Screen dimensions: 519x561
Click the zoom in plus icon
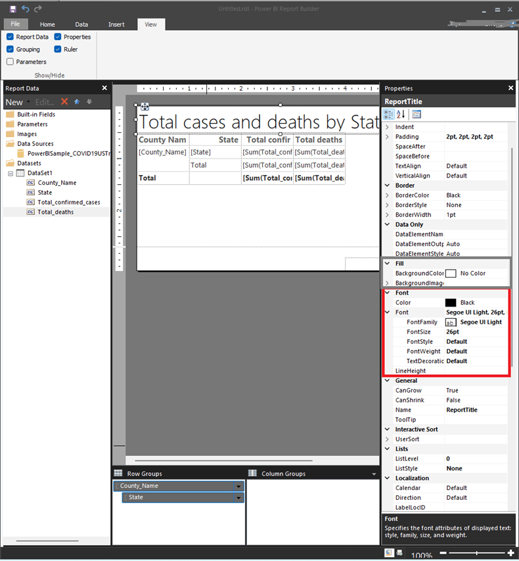tap(511, 553)
